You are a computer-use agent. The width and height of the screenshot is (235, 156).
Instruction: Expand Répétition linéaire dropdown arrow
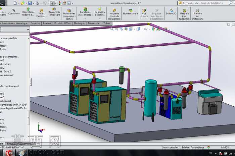28,19
